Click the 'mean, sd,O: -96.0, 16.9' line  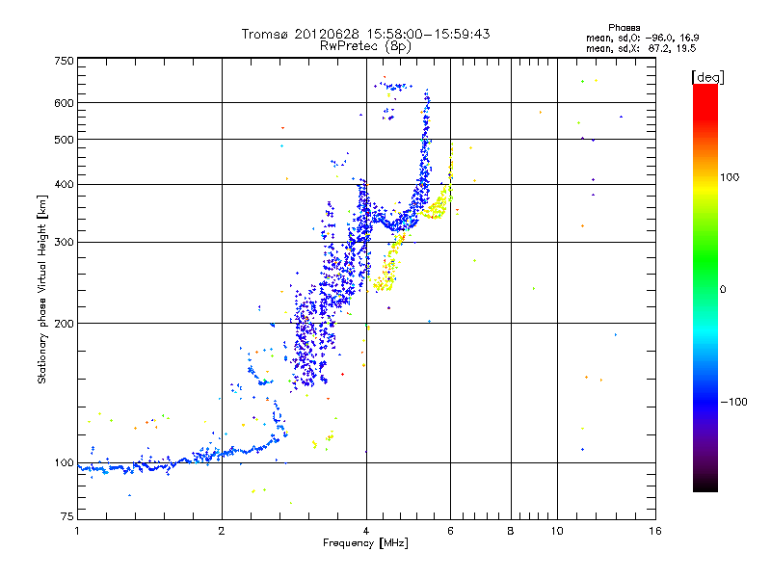(x=642, y=38)
